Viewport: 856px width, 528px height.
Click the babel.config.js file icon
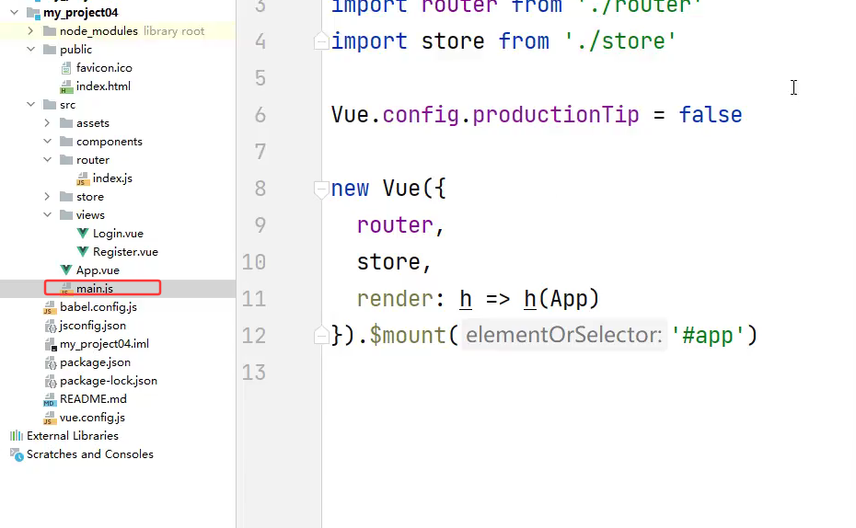click(x=50, y=307)
